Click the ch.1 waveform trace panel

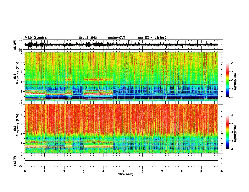click(123, 45)
